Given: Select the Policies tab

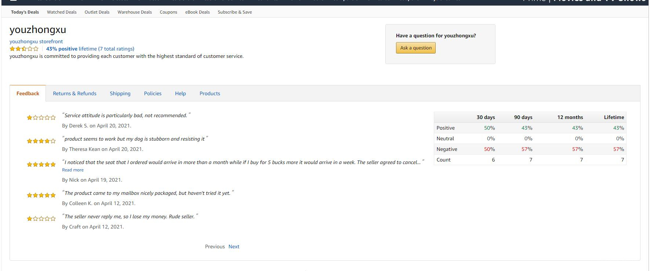Looking at the screenshot, I should click(153, 93).
